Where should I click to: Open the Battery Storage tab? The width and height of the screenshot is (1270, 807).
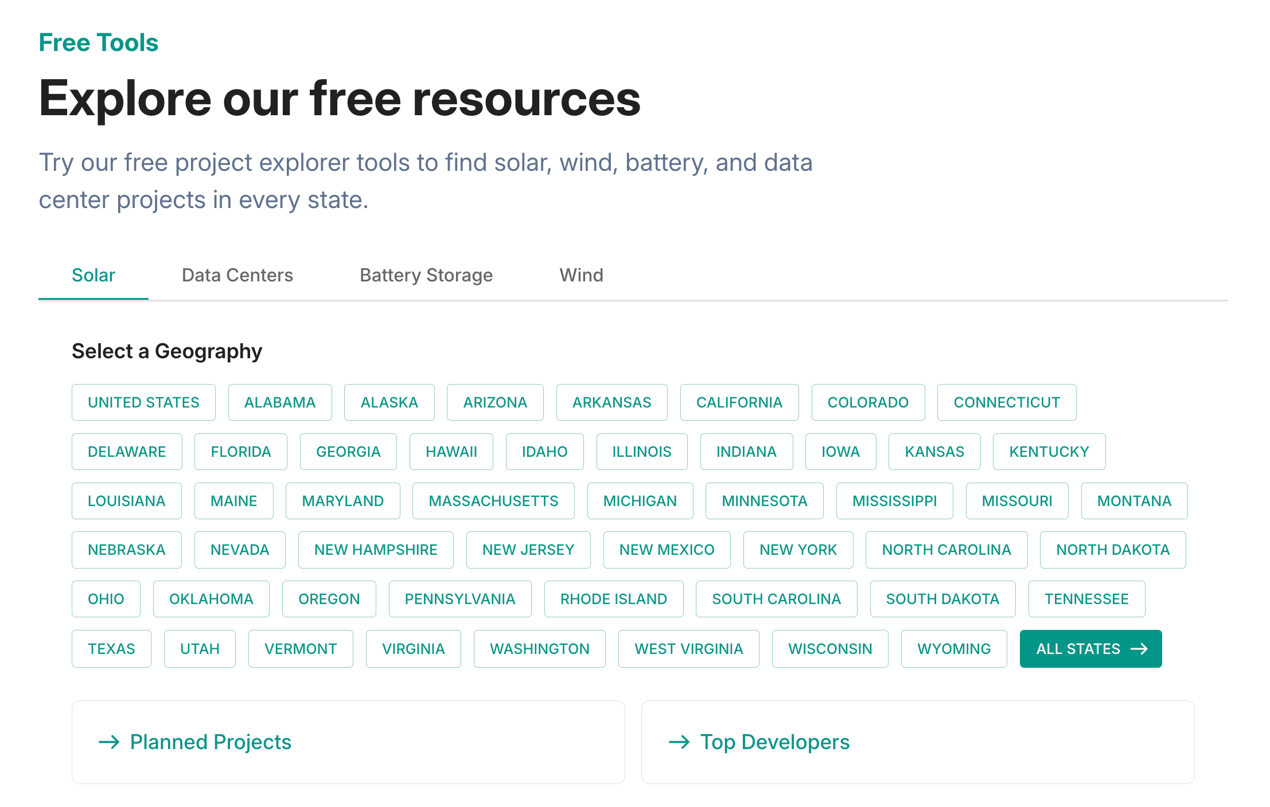(x=426, y=275)
